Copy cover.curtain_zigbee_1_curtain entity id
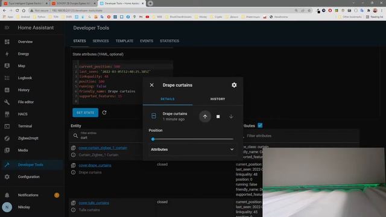Screen dimensions: 386x217 pos(73,148)
